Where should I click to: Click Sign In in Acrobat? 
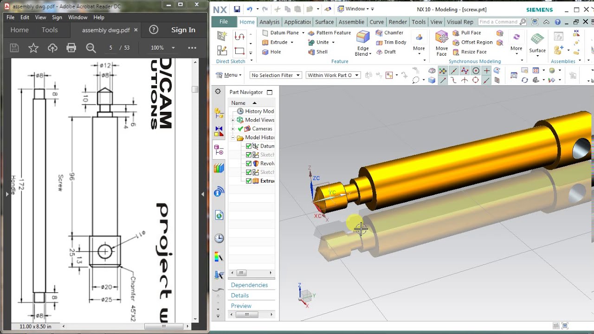coord(183,30)
